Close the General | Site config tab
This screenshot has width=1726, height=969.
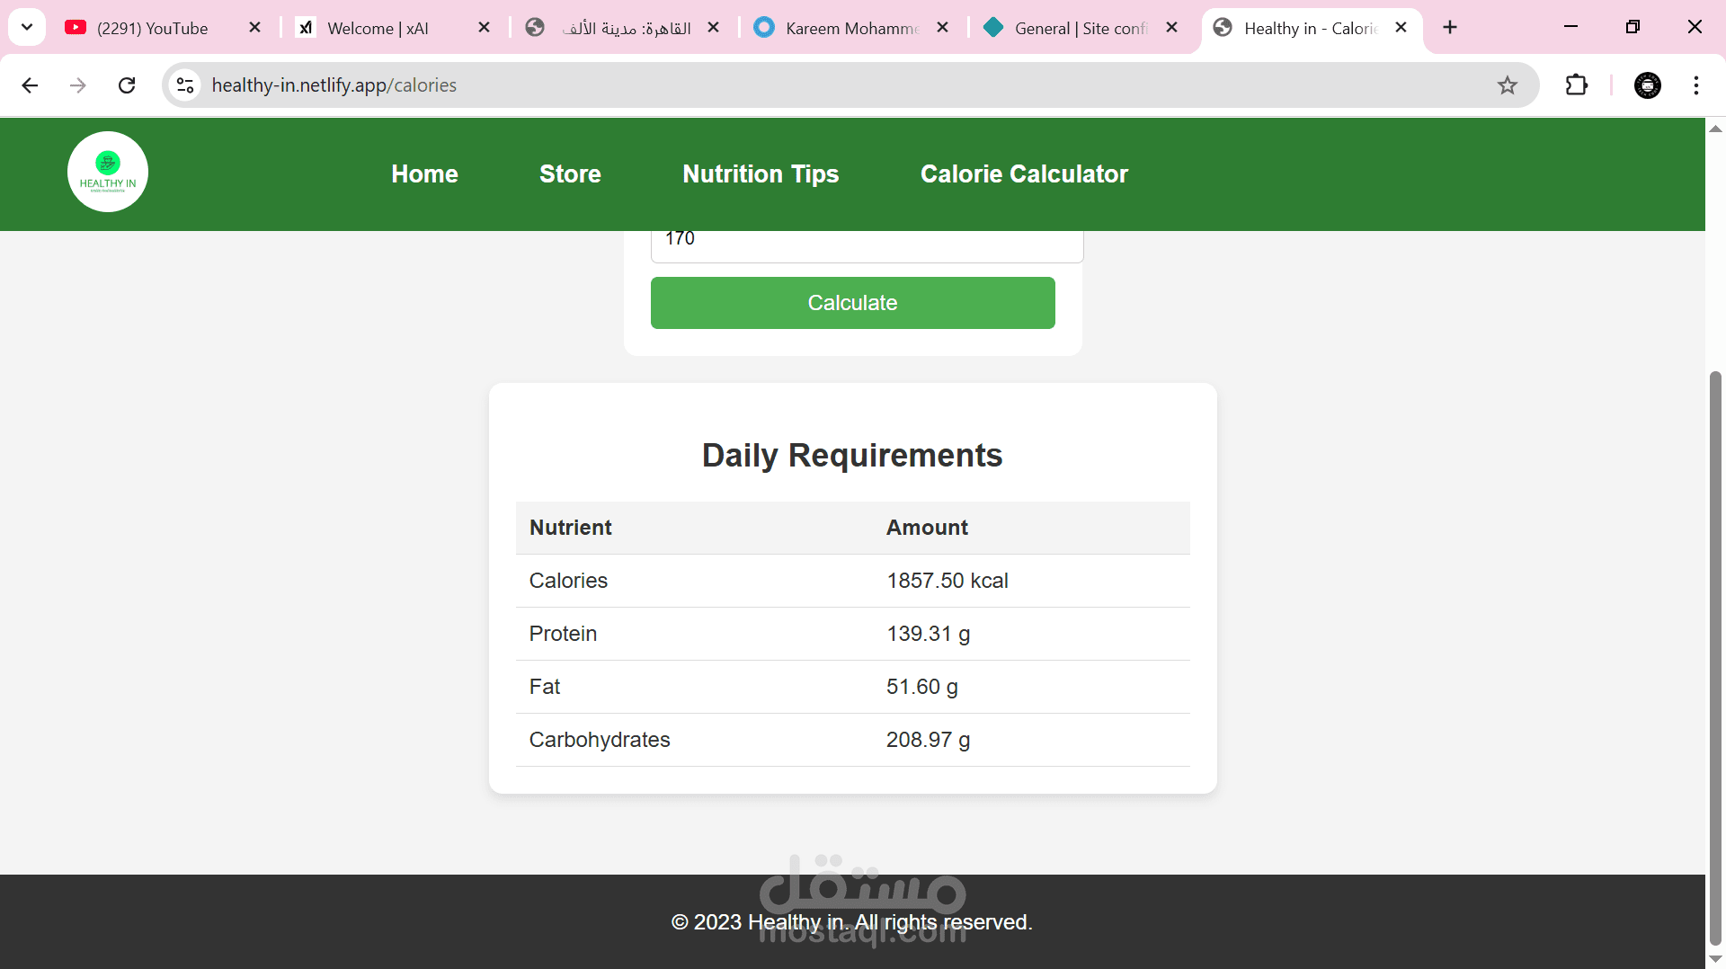pyautogui.click(x=1171, y=28)
